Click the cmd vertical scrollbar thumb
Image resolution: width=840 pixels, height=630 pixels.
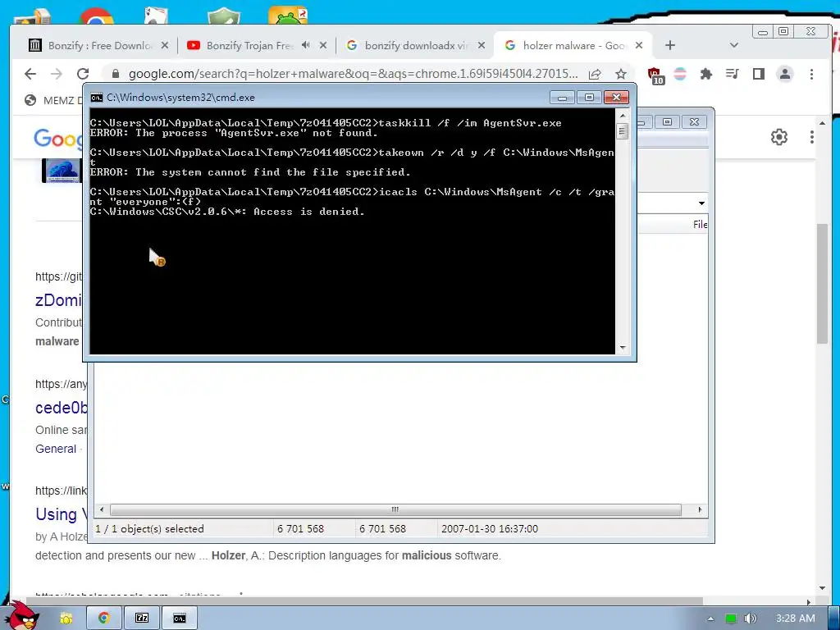(x=622, y=130)
